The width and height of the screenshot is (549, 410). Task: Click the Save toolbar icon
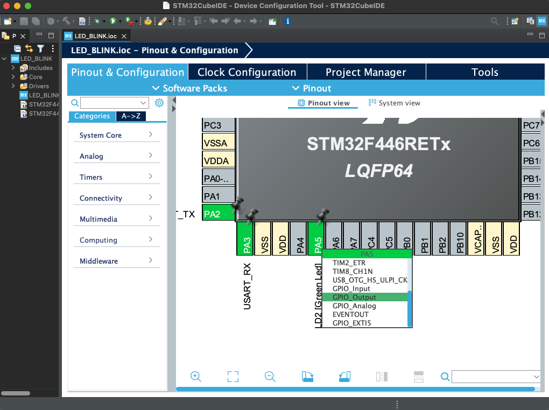coord(24,22)
